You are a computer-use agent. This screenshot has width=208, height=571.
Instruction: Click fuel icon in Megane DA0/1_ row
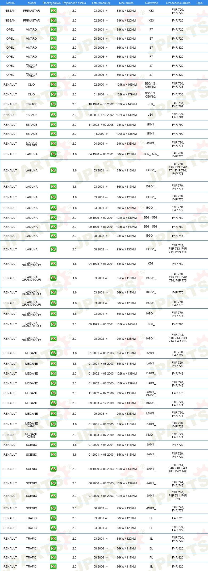click(x=53, y=373)
